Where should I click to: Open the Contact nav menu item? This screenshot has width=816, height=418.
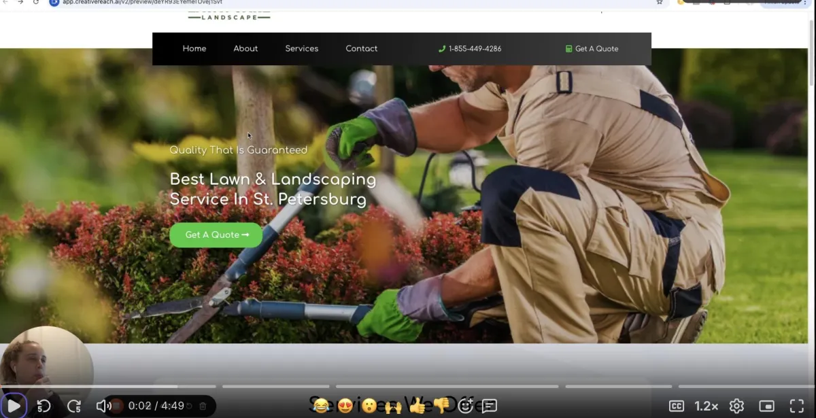tap(362, 49)
